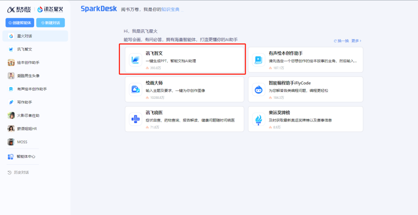This screenshot has width=418, height=215.
Task: Open the 讯飞智文 card title
Action: [154, 53]
